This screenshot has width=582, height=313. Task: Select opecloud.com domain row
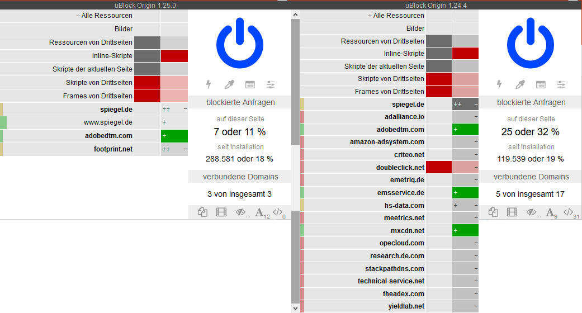(363, 243)
